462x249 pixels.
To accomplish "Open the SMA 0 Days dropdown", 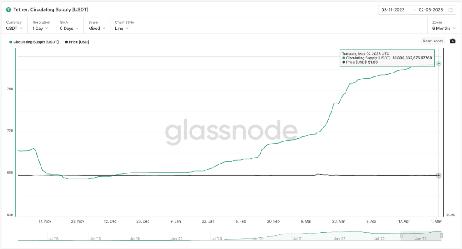I will [68, 29].
